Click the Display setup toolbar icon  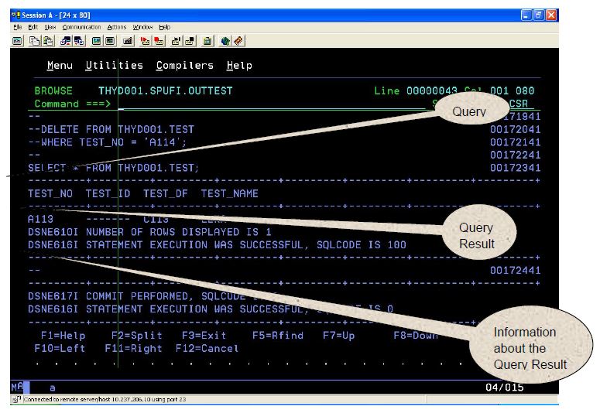pyautogui.click(x=97, y=41)
